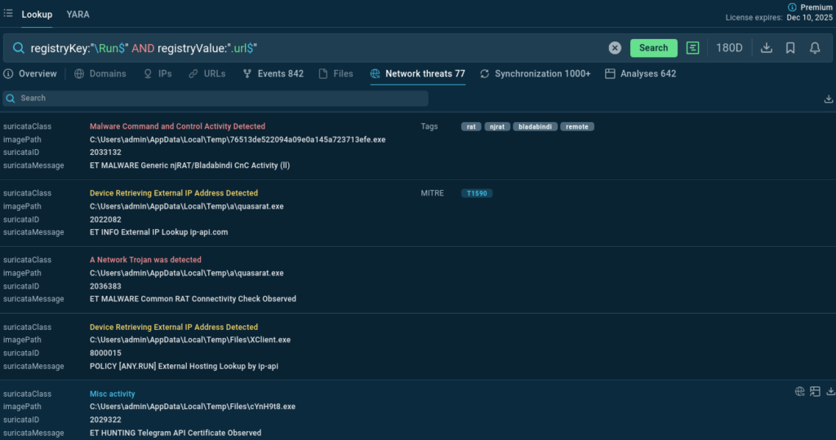The image size is (836, 440).
Task: Bookmark the current search query
Action: click(790, 48)
